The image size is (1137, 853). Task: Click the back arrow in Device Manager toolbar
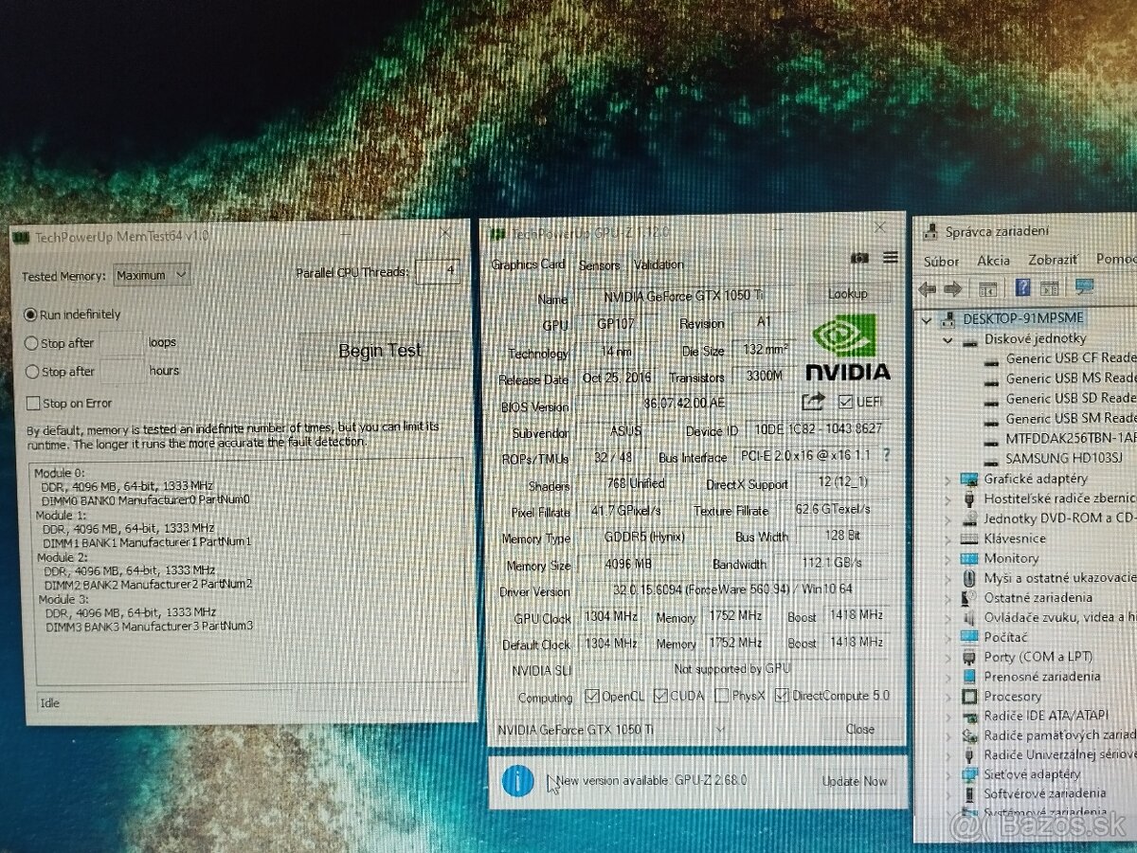pyautogui.click(x=927, y=287)
